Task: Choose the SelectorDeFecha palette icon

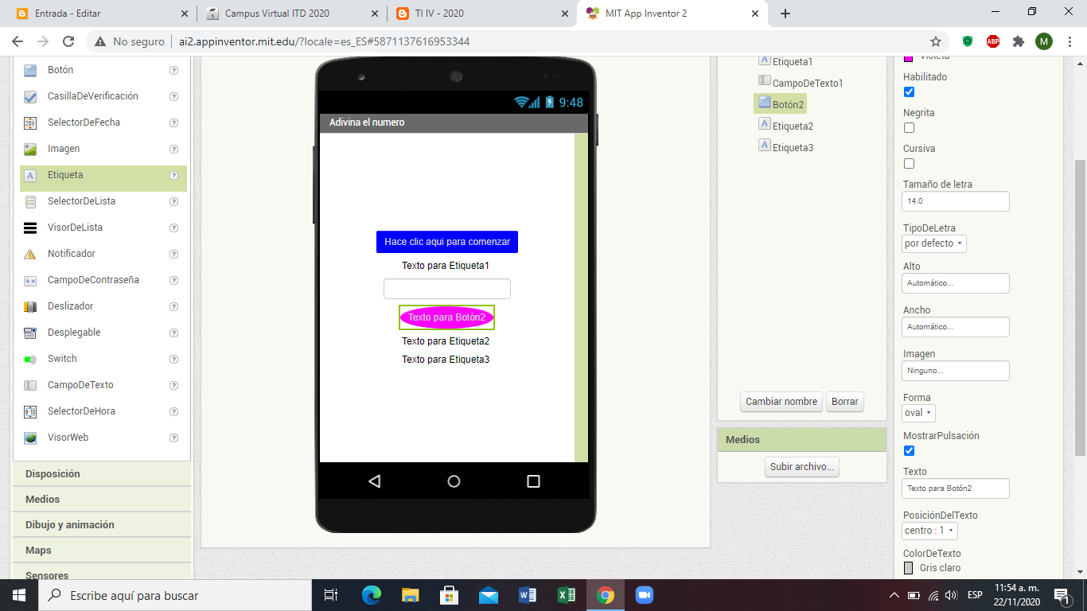Action: coord(30,123)
